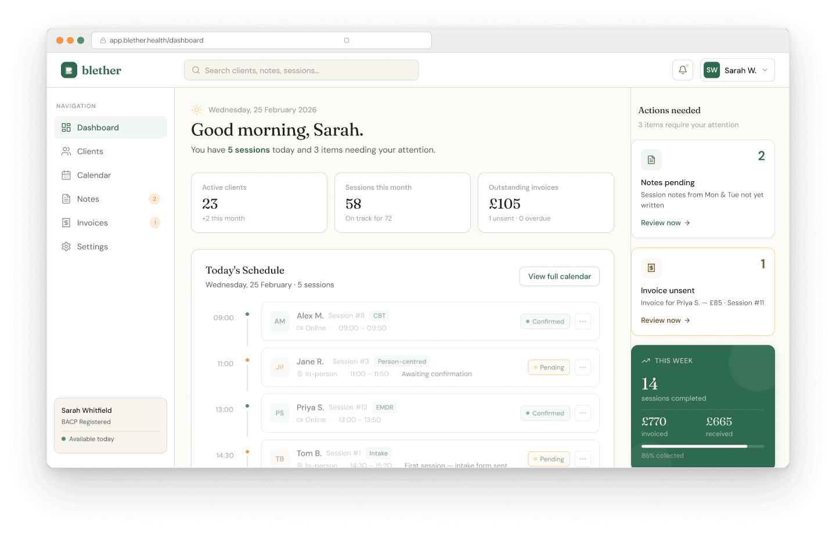Open the notification bell
Viewport: 836px width, 533px height.
(x=682, y=69)
